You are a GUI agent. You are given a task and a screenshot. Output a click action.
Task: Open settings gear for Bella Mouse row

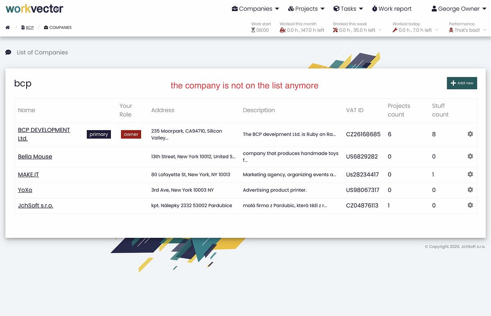[470, 156]
